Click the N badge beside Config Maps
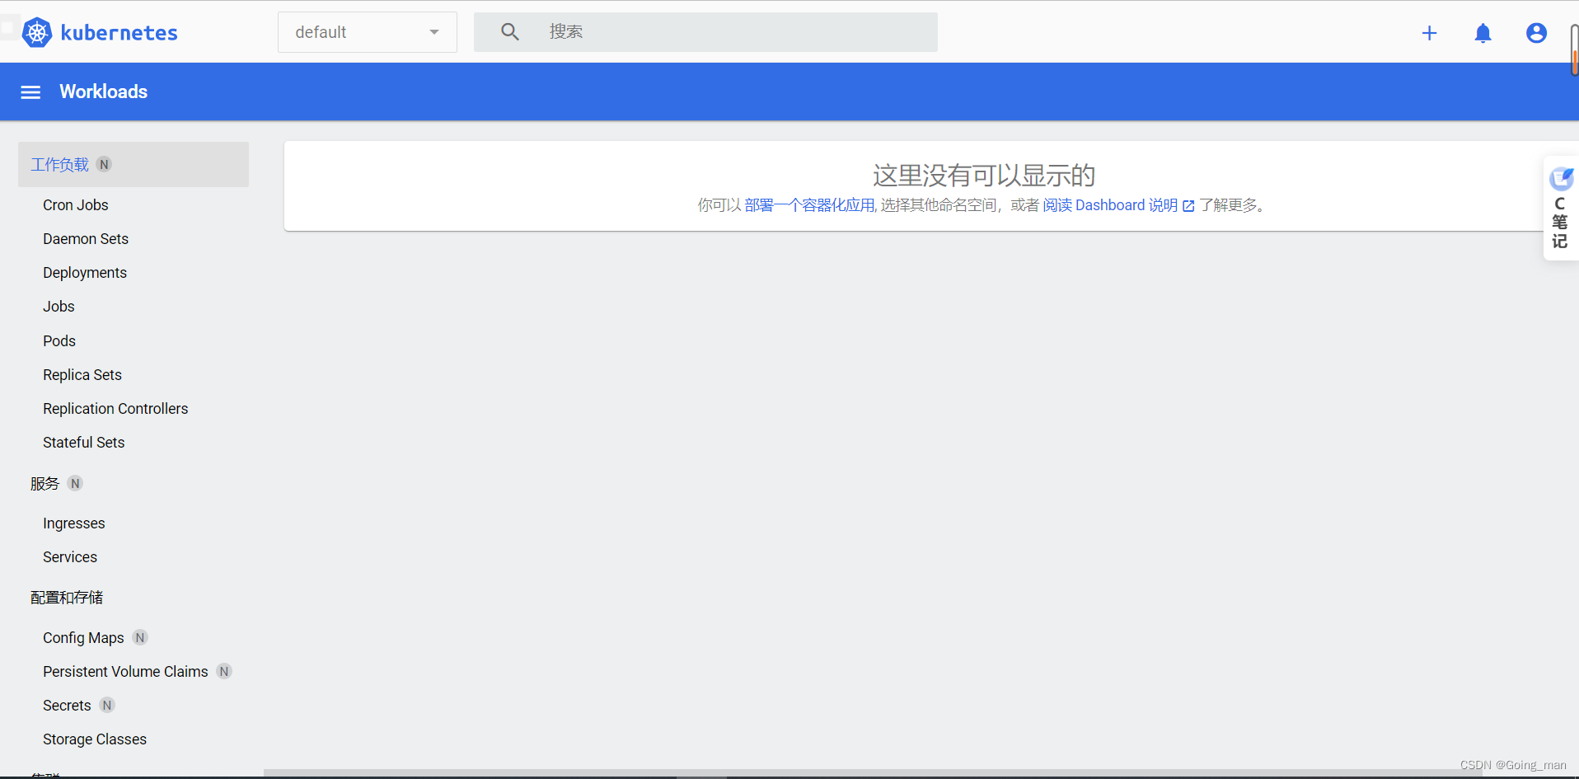 140,638
